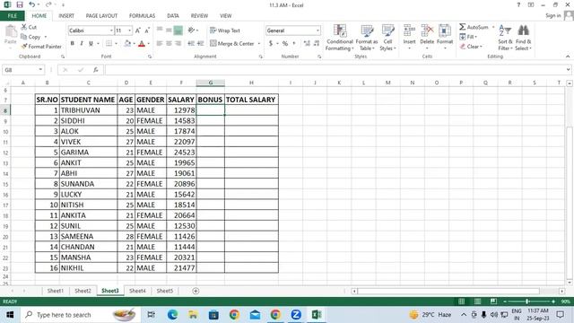Image resolution: width=574 pixels, height=323 pixels.
Task: Open Conditional Formatting
Action: pos(339,38)
